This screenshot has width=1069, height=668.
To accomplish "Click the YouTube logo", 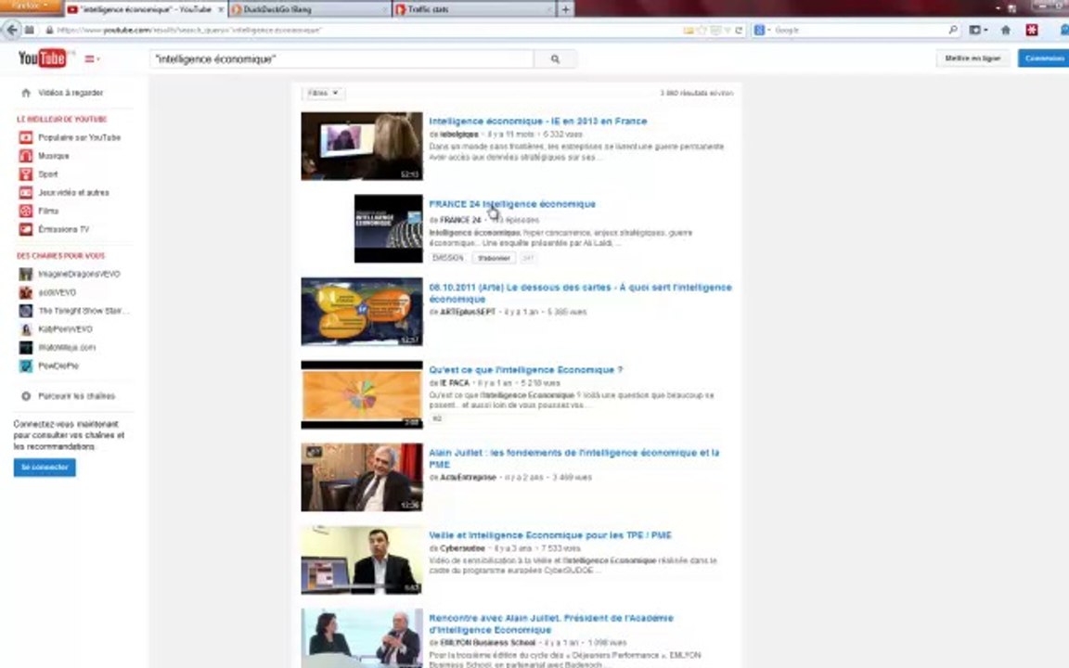I will 43,58.
